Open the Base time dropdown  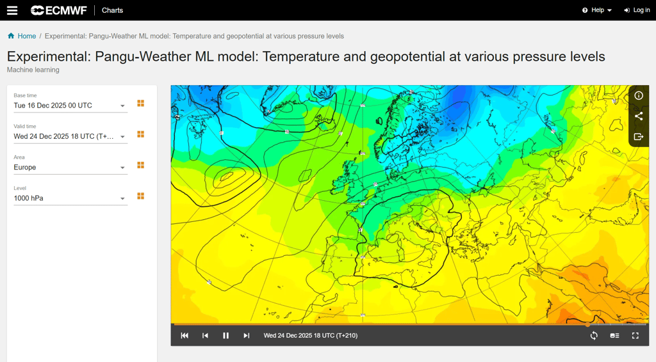tap(70, 106)
